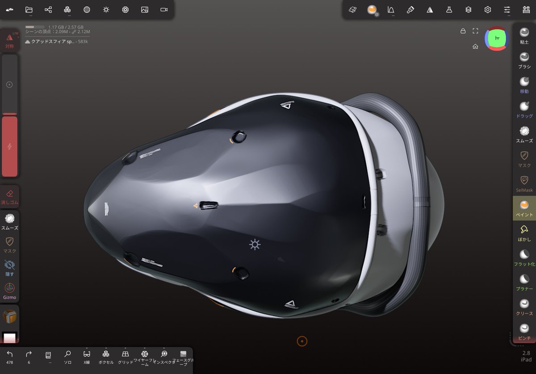This screenshot has width=536, height=374.
Task: Open the sliders preferences menu
Action: click(x=507, y=9)
